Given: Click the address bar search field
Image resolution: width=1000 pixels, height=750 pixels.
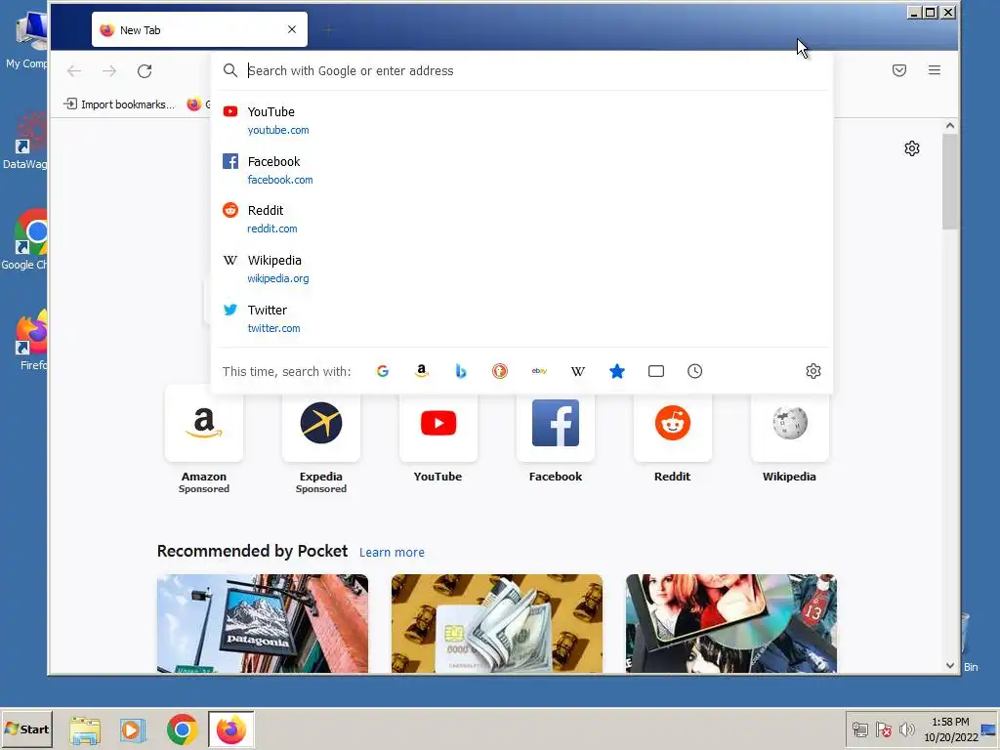Looking at the screenshot, I should (521, 70).
